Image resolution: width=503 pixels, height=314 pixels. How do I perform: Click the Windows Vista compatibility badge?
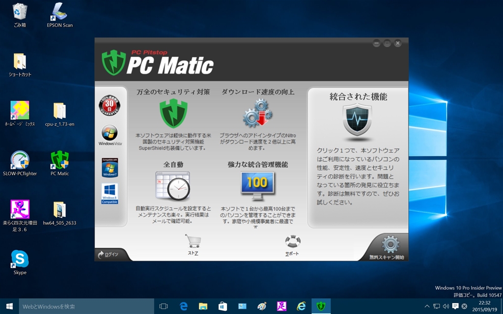coord(110,135)
